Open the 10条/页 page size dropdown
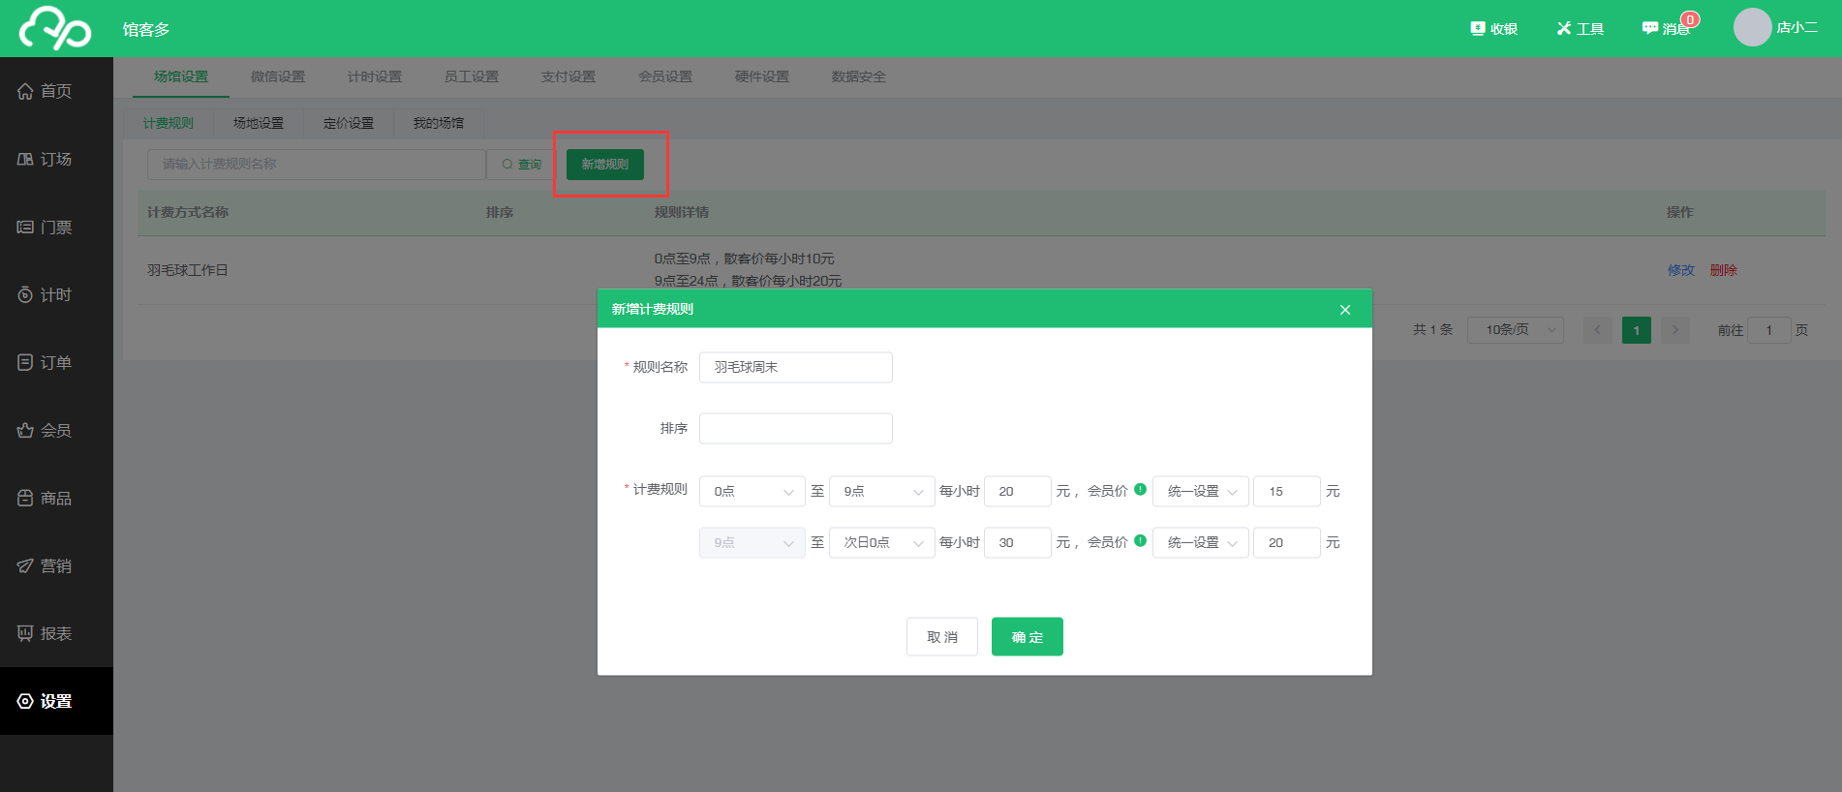Viewport: 1842px width, 792px height. coord(1515,330)
